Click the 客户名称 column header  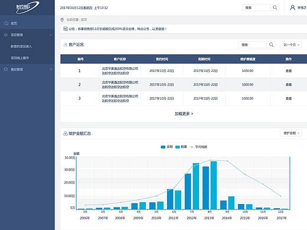[x=120, y=59]
